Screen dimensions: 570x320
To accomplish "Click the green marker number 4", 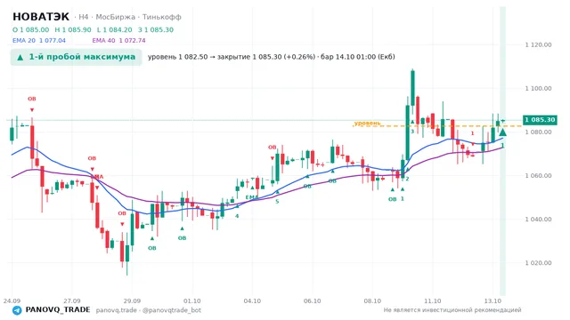I will 237,216.
